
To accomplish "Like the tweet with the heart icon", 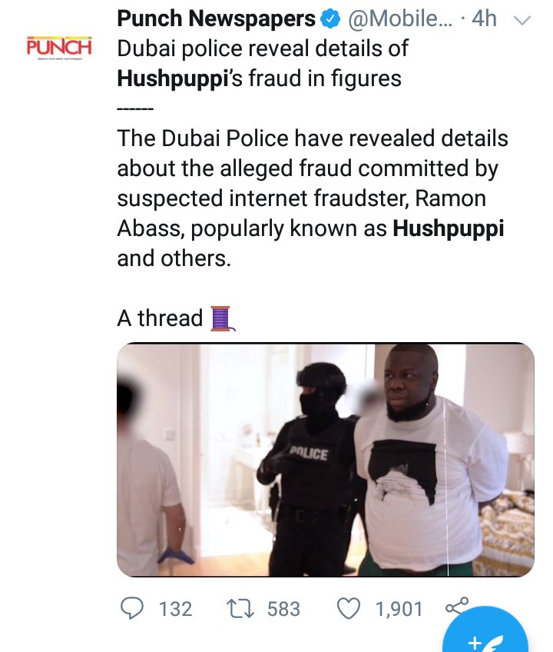I will tap(349, 609).
